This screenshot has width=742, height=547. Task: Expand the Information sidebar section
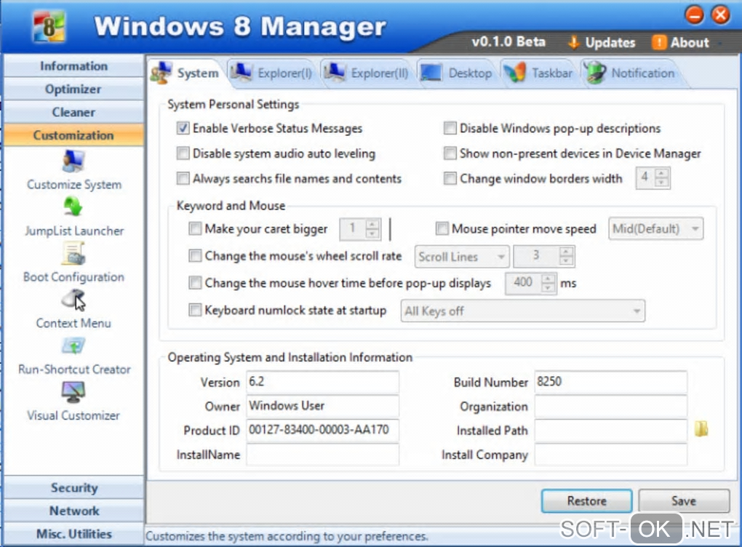[x=73, y=65]
